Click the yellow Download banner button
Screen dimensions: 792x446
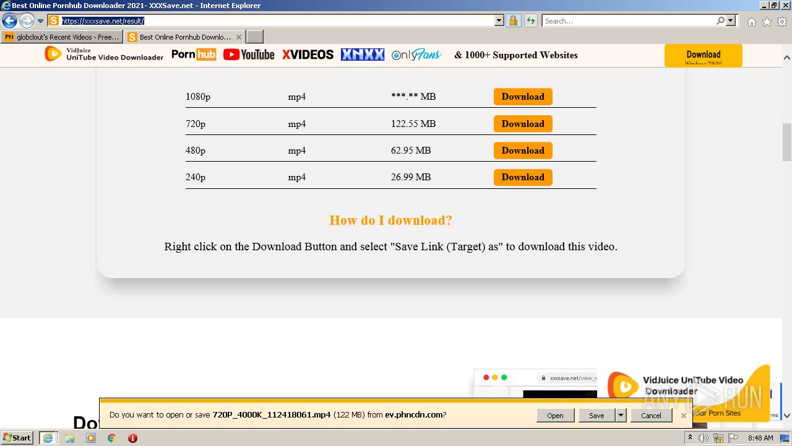click(703, 55)
